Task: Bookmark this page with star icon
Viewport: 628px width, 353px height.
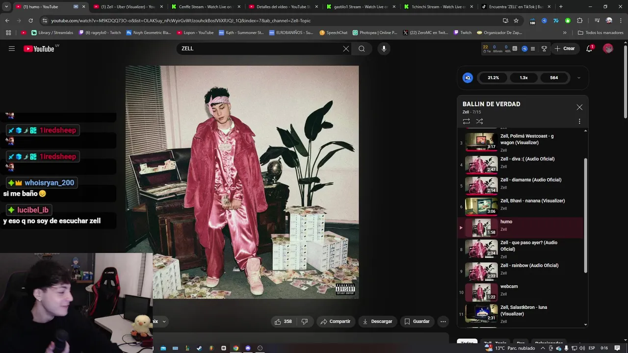Action: (x=516, y=21)
